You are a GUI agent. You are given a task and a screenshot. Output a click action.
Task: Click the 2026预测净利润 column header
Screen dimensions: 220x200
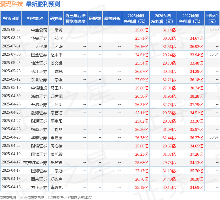tap(163, 18)
